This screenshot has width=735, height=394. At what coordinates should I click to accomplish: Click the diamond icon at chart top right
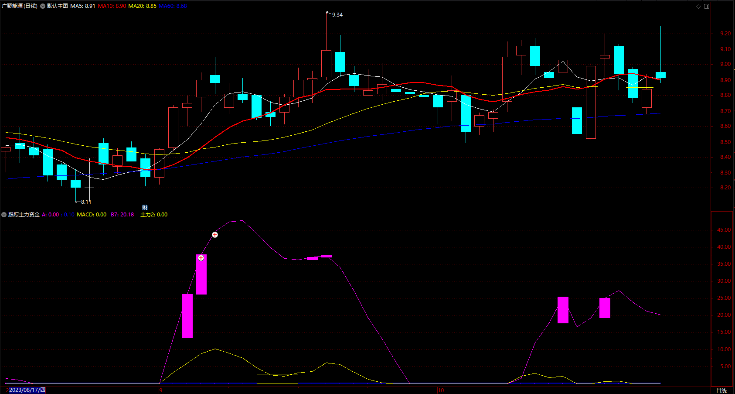pyautogui.click(x=698, y=6)
